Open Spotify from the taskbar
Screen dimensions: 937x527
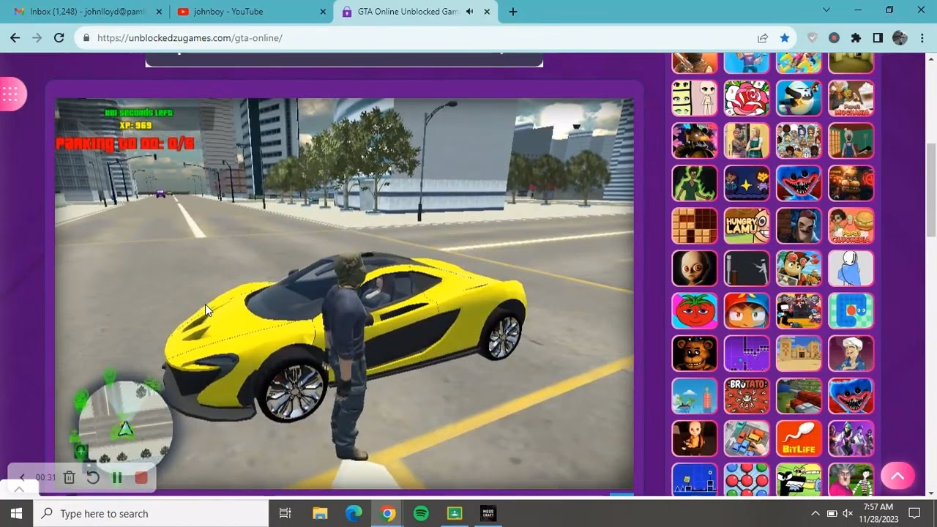pos(421,513)
